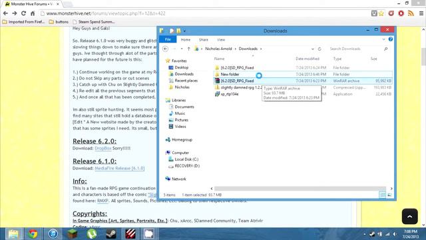
Task: Open Steam Spend Summary bookmark
Action: pyautogui.click(x=94, y=22)
